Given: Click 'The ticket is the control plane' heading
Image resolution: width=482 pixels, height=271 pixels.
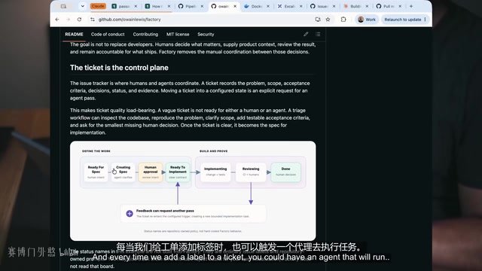Looking at the screenshot, I should point(119,68).
